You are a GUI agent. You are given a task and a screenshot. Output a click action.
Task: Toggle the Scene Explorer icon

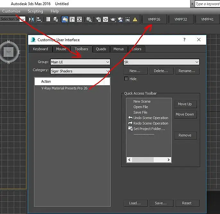pos(48,19)
